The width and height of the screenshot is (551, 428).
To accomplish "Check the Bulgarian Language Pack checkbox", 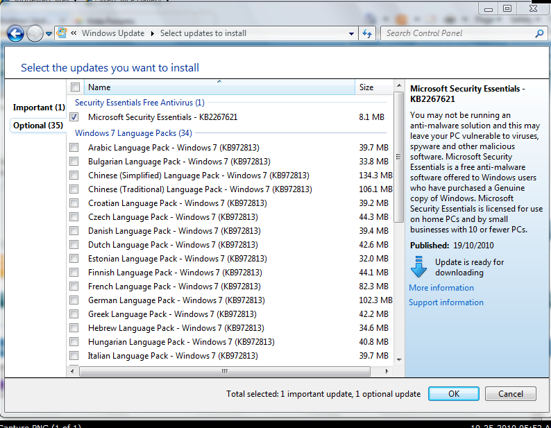I will pos(74,162).
